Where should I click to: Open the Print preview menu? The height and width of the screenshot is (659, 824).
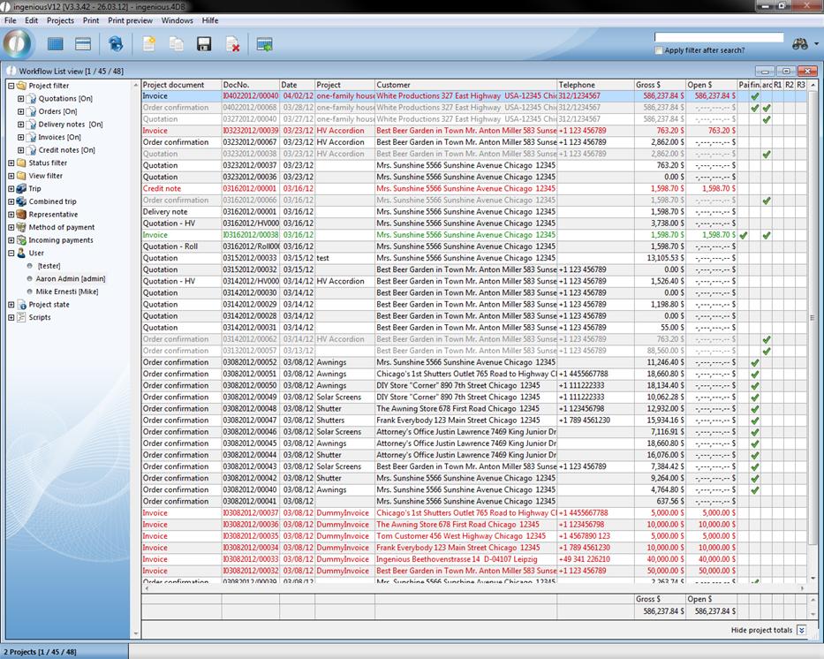[130, 20]
